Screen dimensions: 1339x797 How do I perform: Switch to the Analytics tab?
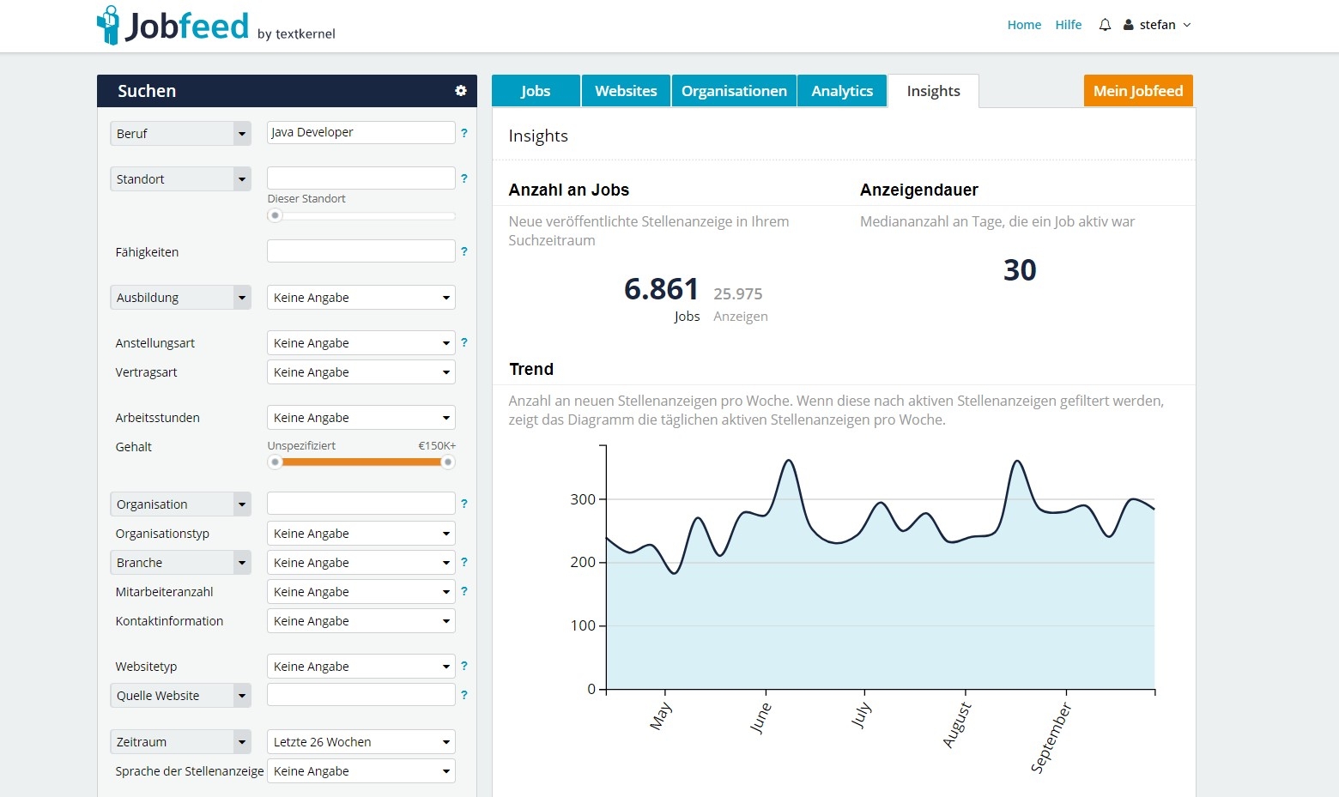click(842, 91)
